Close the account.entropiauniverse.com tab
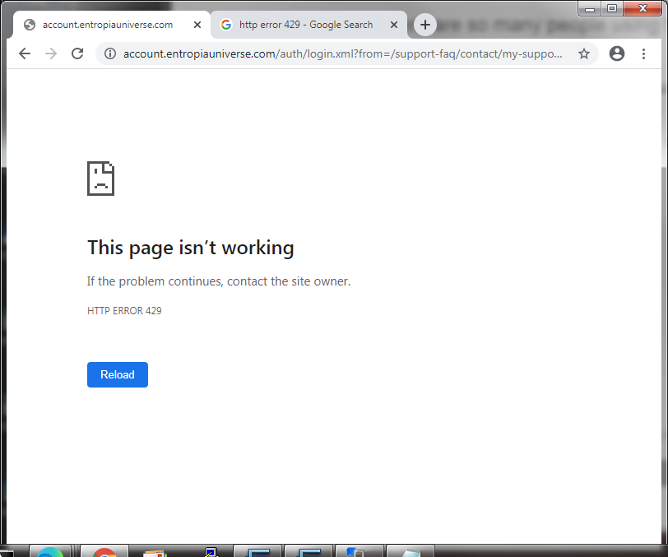This screenshot has width=668, height=557. pyautogui.click(x=197, y=25)
